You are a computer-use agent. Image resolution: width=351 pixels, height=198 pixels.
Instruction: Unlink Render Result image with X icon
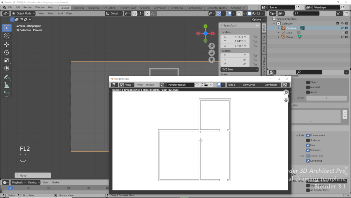click(211, 85)
